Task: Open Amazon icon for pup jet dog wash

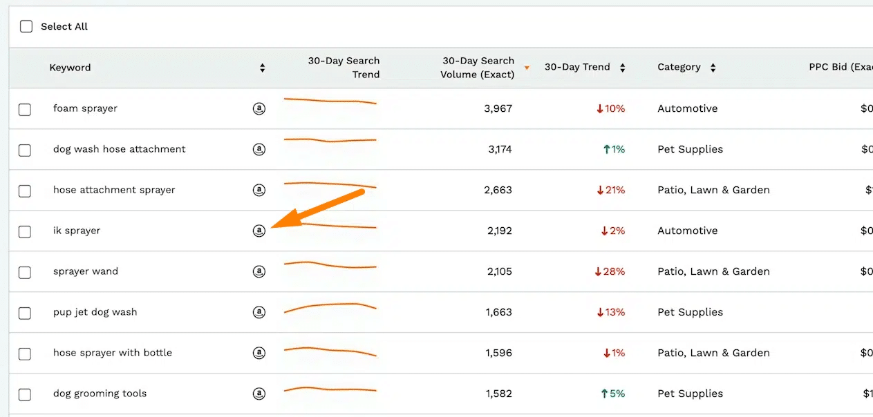Action: point(259,312)
